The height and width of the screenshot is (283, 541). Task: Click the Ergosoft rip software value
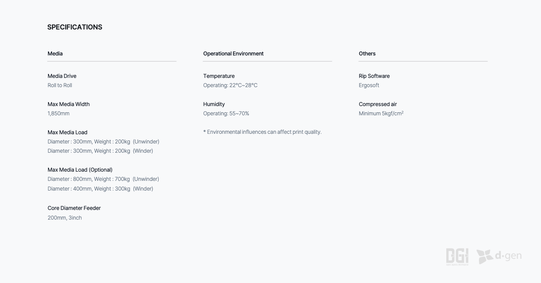369,85
